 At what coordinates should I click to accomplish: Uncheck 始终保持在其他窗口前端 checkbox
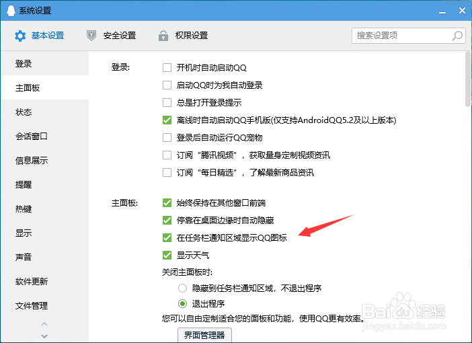coord(167,202)
